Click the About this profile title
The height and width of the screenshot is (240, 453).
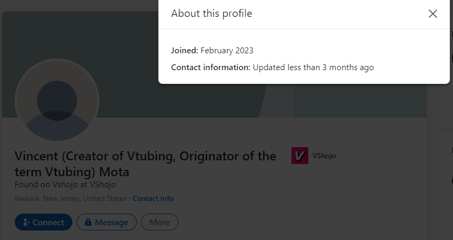(212, 14)
